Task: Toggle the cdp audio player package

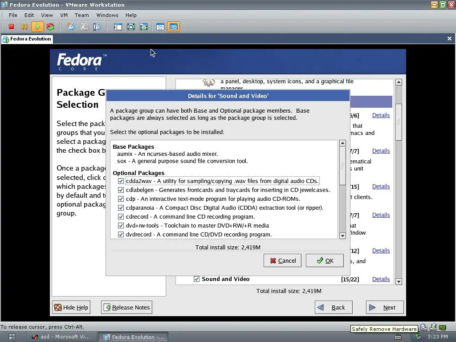Action: click(x=121, y=199)
